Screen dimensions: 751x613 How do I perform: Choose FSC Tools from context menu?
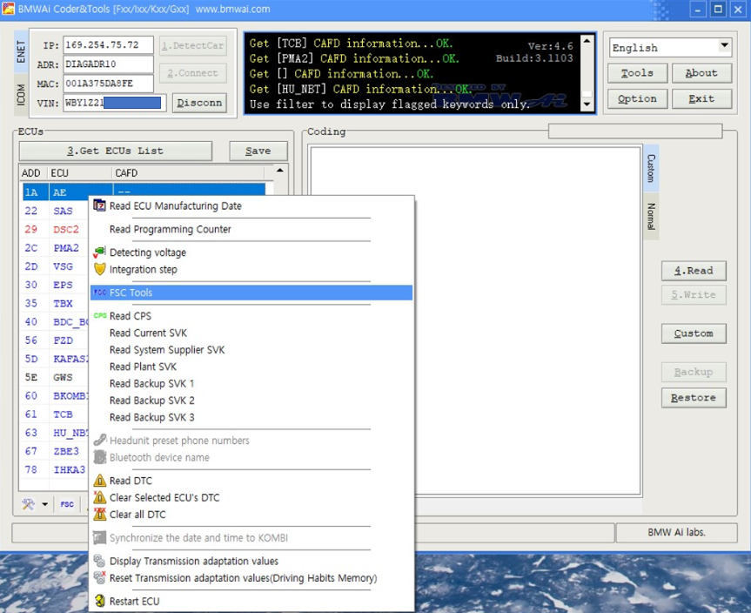tap(251, 293)
